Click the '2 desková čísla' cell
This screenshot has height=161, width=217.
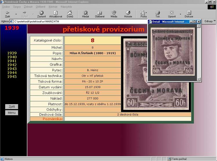[128, 115]
